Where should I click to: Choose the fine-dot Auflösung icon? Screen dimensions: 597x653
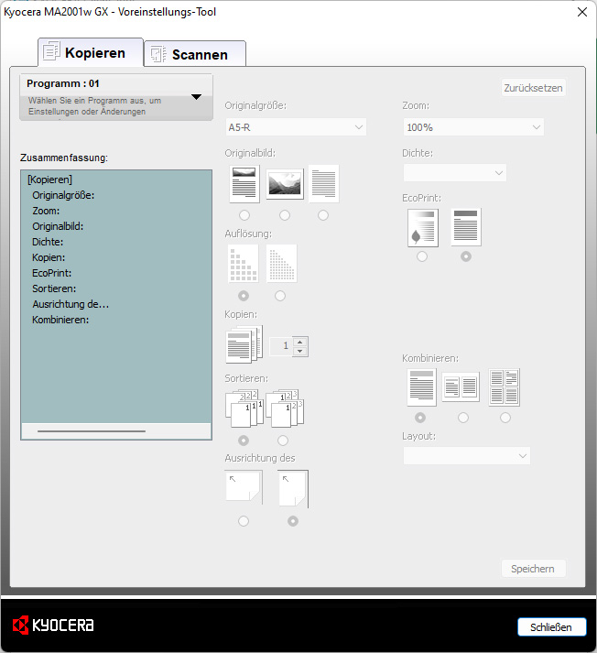[x=281, y=264]
